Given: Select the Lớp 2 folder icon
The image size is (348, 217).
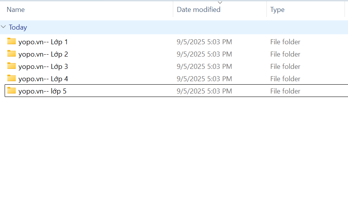Looking at the screenshot, I should [x=12, y=54].
